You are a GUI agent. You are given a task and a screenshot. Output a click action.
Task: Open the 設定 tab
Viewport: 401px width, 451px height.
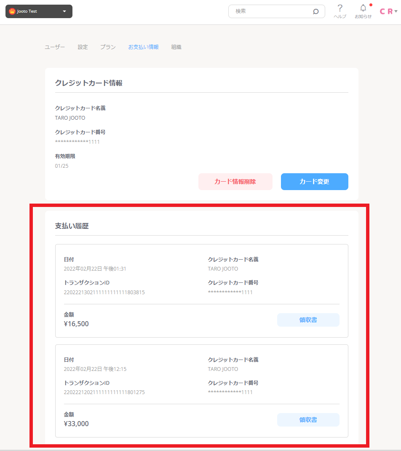click(83, 47)
